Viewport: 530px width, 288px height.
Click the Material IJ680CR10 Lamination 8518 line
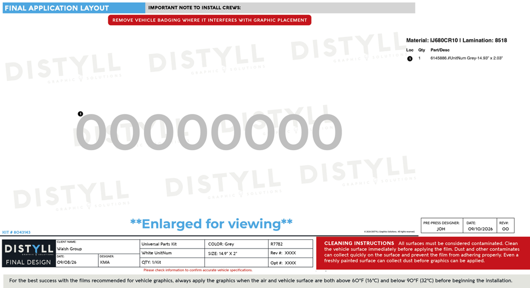click(457, 40)
